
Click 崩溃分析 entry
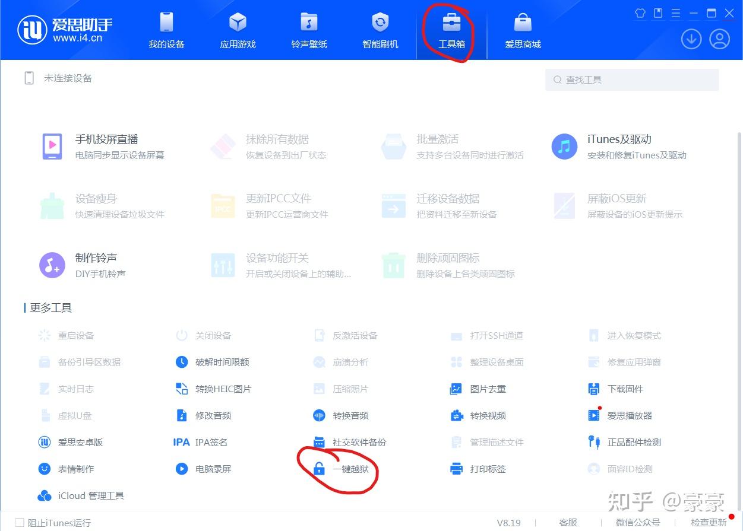341,362
